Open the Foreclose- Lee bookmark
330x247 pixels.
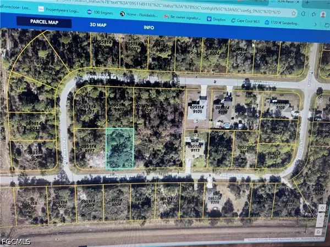pos(15,7)
